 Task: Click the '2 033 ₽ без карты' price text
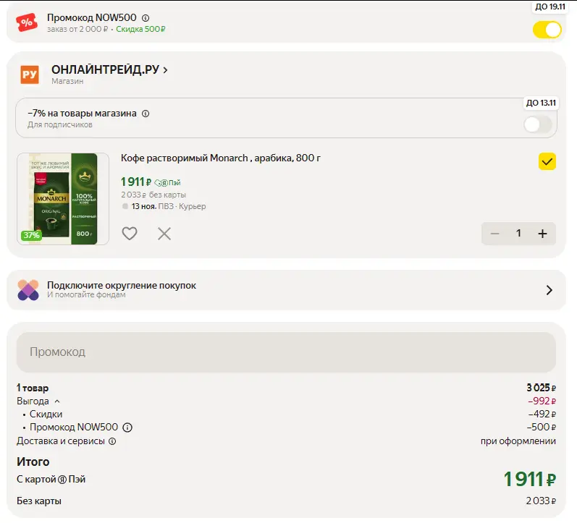(153, 195)
